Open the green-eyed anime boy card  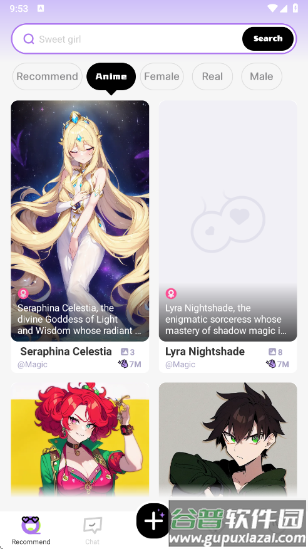(x=228, y=439)
